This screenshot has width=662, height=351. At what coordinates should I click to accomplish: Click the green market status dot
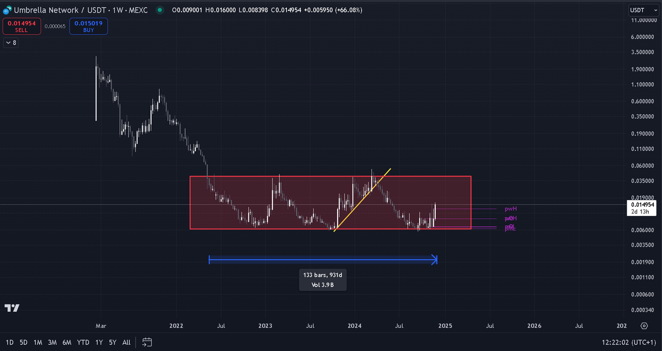(160, 10)
